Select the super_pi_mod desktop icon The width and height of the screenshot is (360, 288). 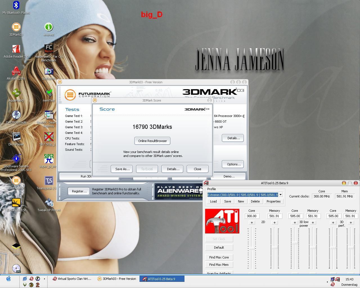[x=49, y=161]
